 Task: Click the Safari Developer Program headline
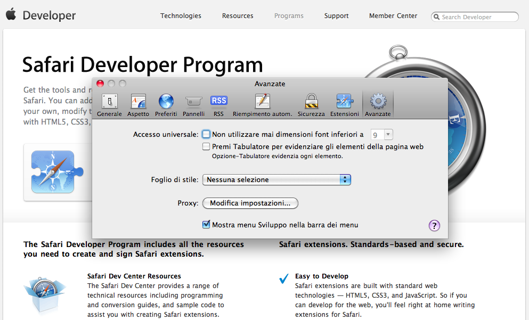[x=142, y=64]
